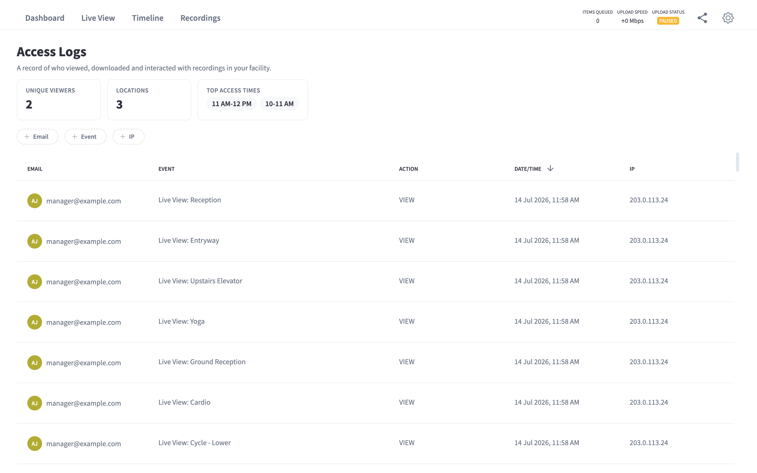Click the Locations card
This screenshot has width=757, height=473.
(x=149, y=100)
